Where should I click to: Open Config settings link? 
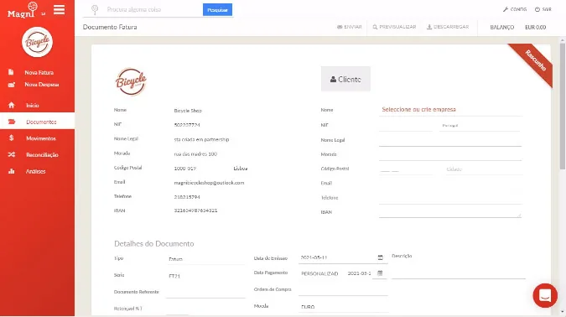click(515, 9)
